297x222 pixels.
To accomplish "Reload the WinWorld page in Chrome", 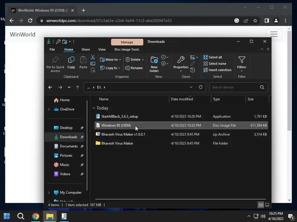I will (x=30, y=21).
